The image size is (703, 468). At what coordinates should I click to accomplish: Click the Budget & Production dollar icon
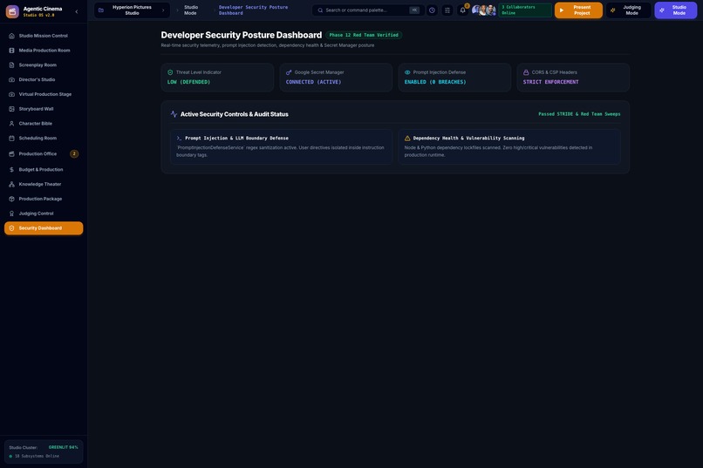pyautogui.click(x=11, y=170)
